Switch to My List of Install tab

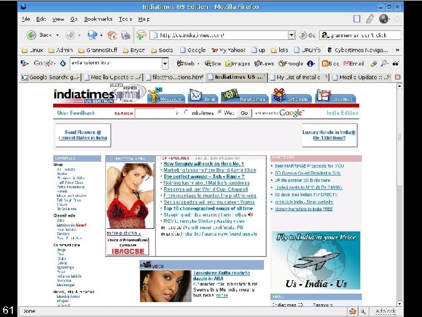299,77
